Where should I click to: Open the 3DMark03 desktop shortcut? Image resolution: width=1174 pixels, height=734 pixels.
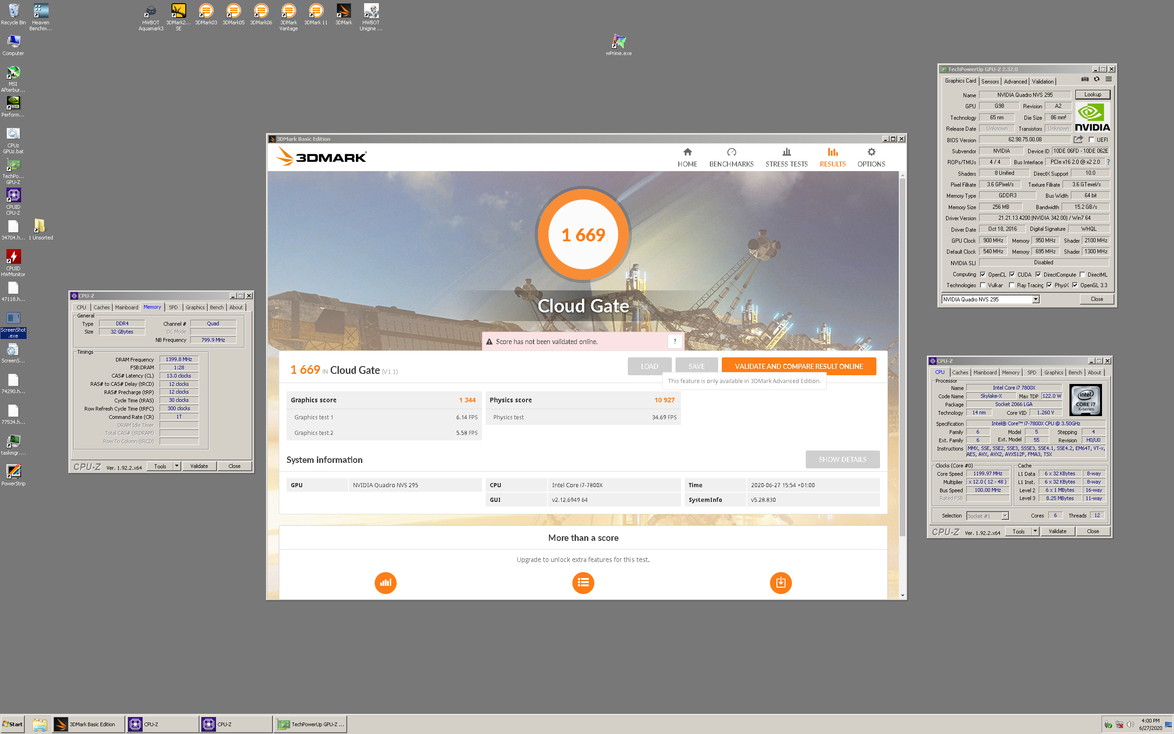[206, 15]
